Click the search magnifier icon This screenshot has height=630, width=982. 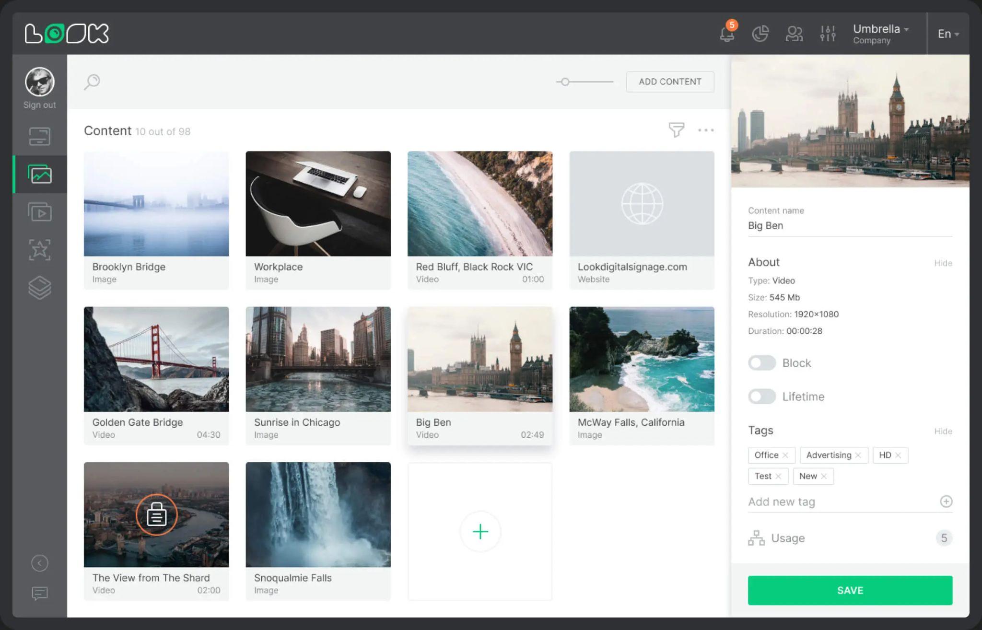tap(92, 82)
